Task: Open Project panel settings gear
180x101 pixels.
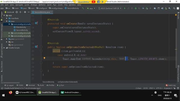Action: [25, 12]
